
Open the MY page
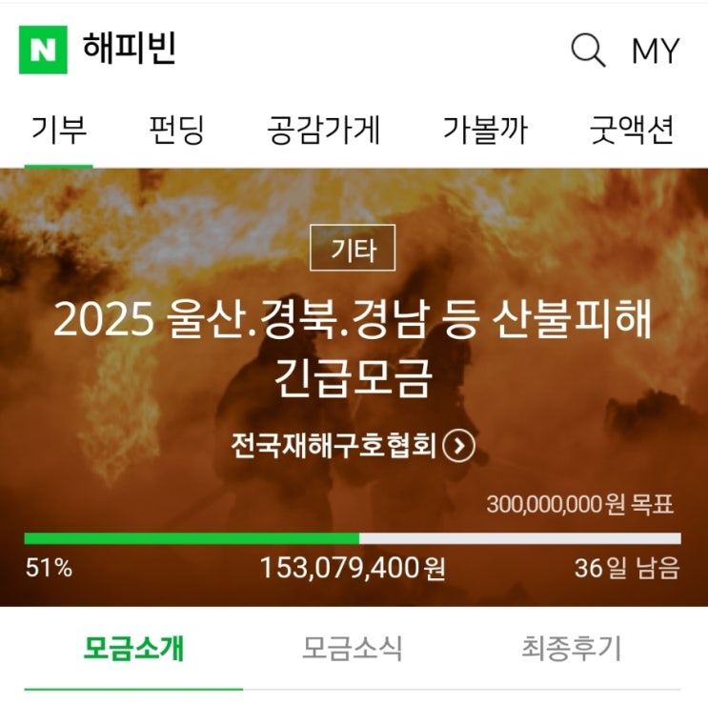pyautogui.click(x=656, y=50)
